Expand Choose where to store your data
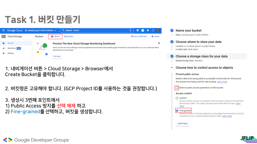Viewport: 257px width, 144px height. point(199,42)
